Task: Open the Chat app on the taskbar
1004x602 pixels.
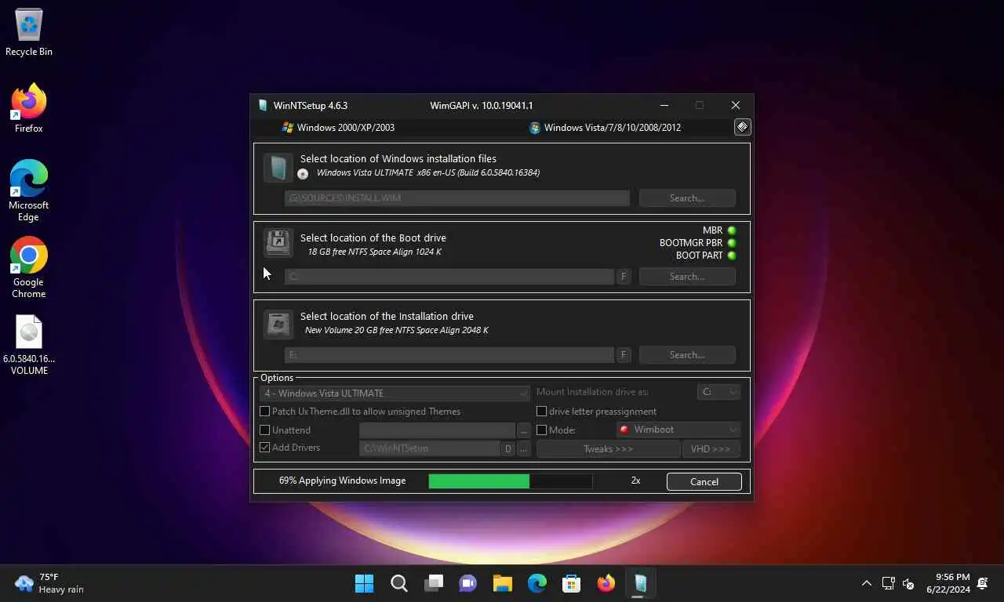Action: [467, 583]
